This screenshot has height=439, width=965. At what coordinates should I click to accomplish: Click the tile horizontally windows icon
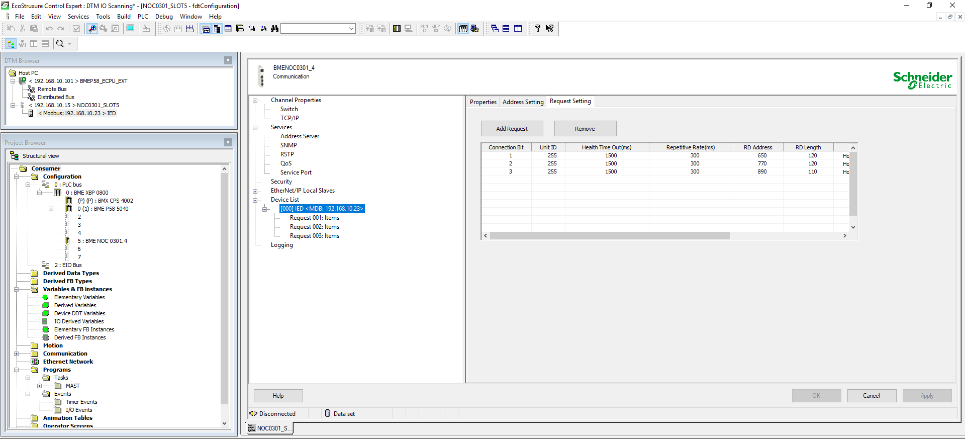point(506,29)
